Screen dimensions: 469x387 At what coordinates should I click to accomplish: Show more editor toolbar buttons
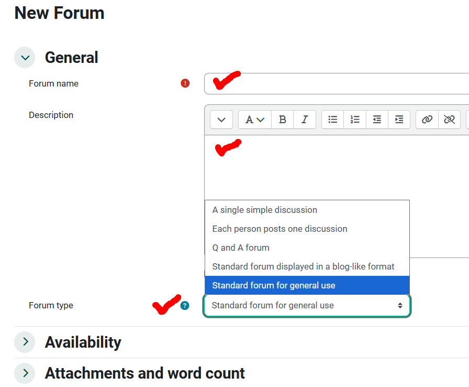tap(221, 120)
